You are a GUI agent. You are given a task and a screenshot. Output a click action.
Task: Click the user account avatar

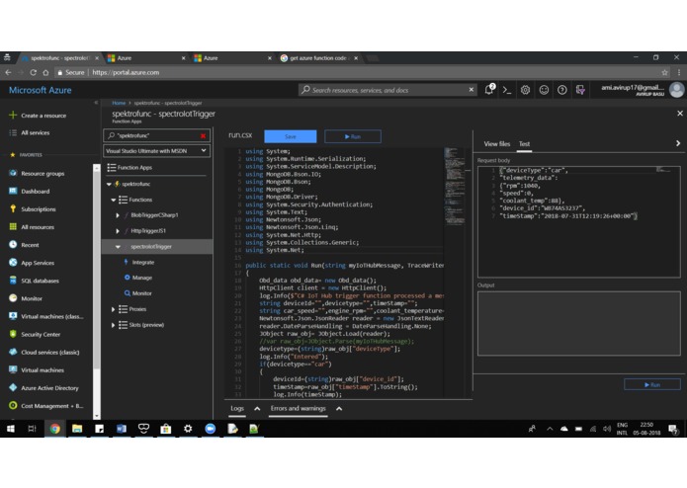click(x=676, y=90)
